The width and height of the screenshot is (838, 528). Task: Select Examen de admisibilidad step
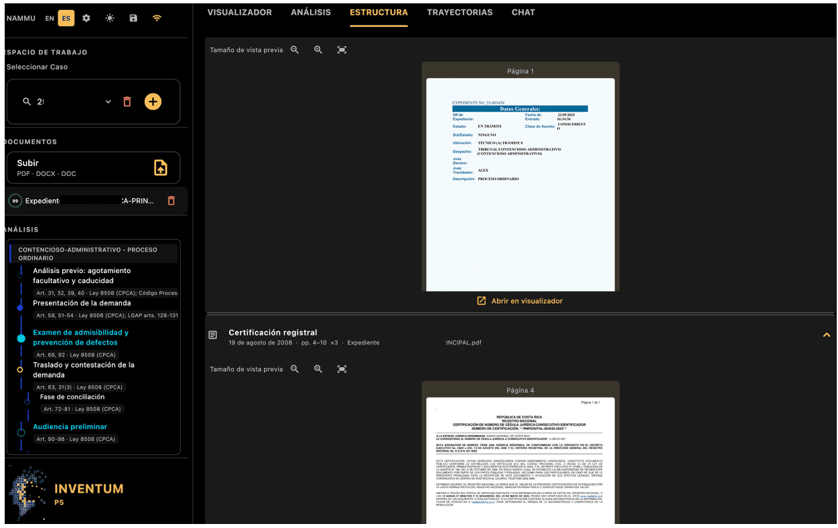point(80,337)
